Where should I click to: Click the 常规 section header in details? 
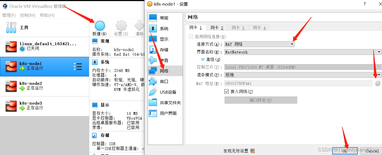point(105,41)
